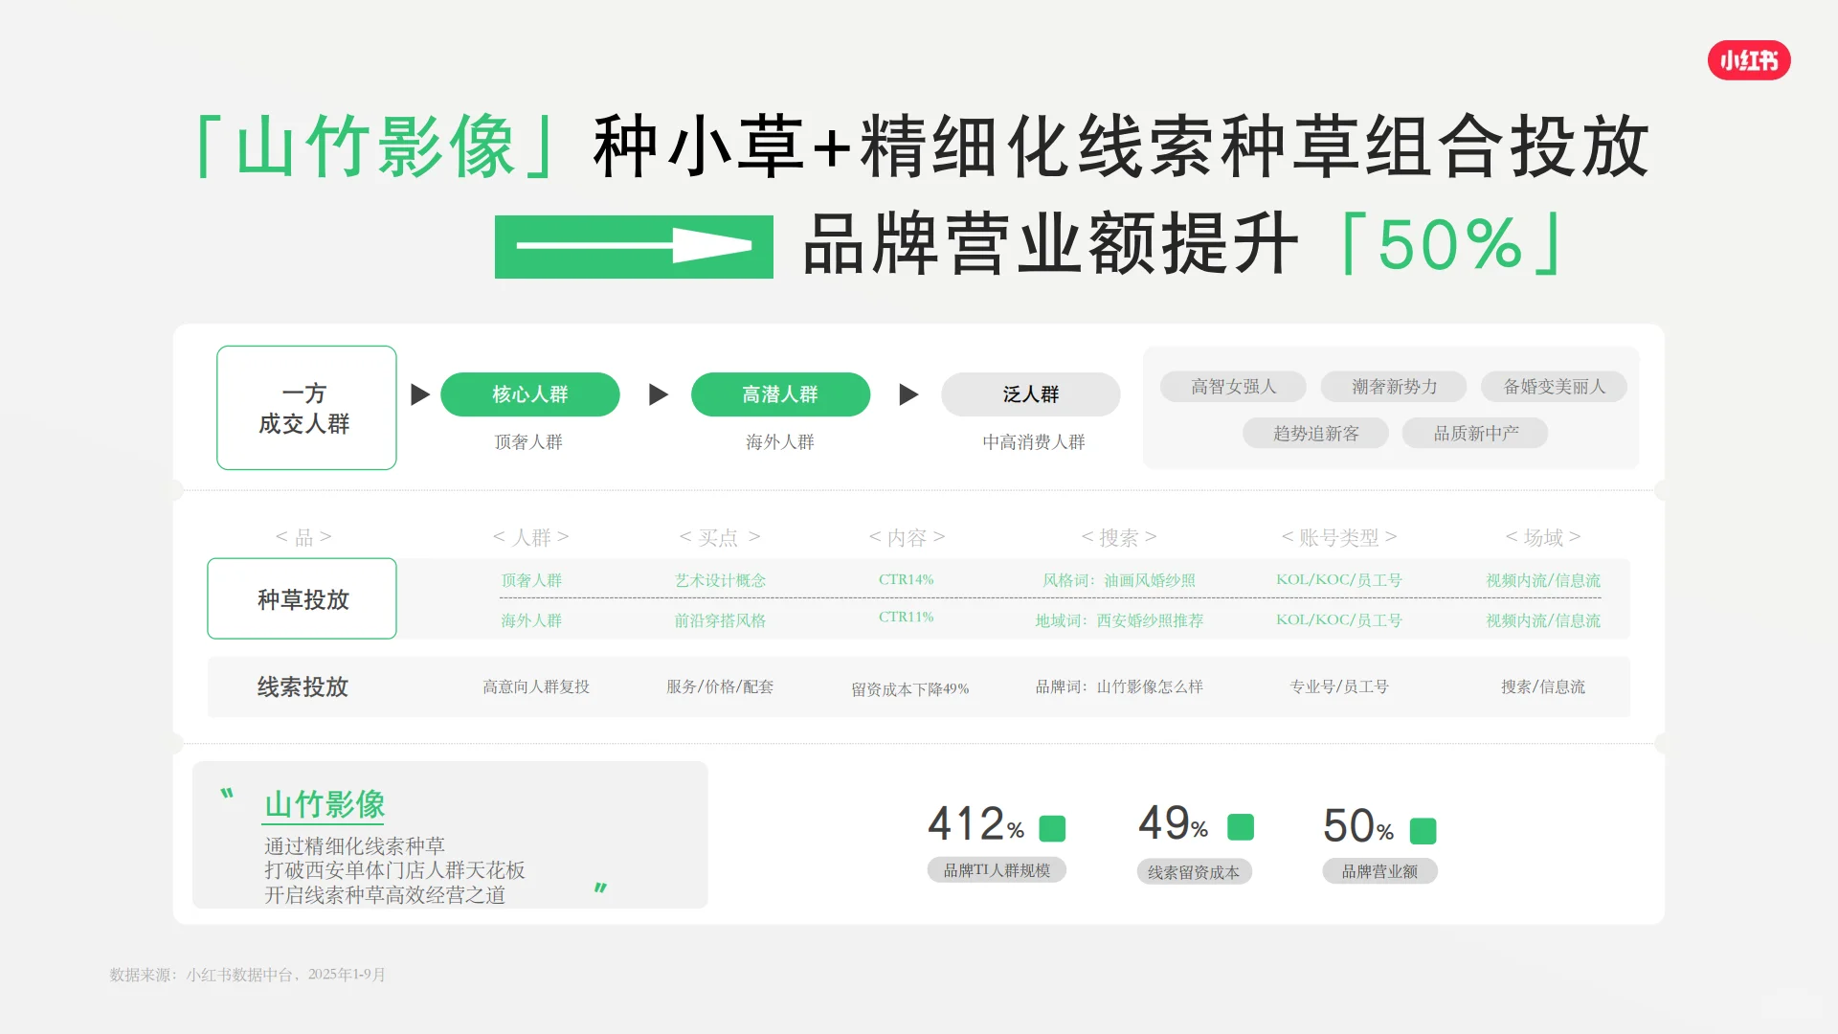Screen dimensions: 1838x1034
Task: Expand the 搜索 column header
Action: 1118,537
